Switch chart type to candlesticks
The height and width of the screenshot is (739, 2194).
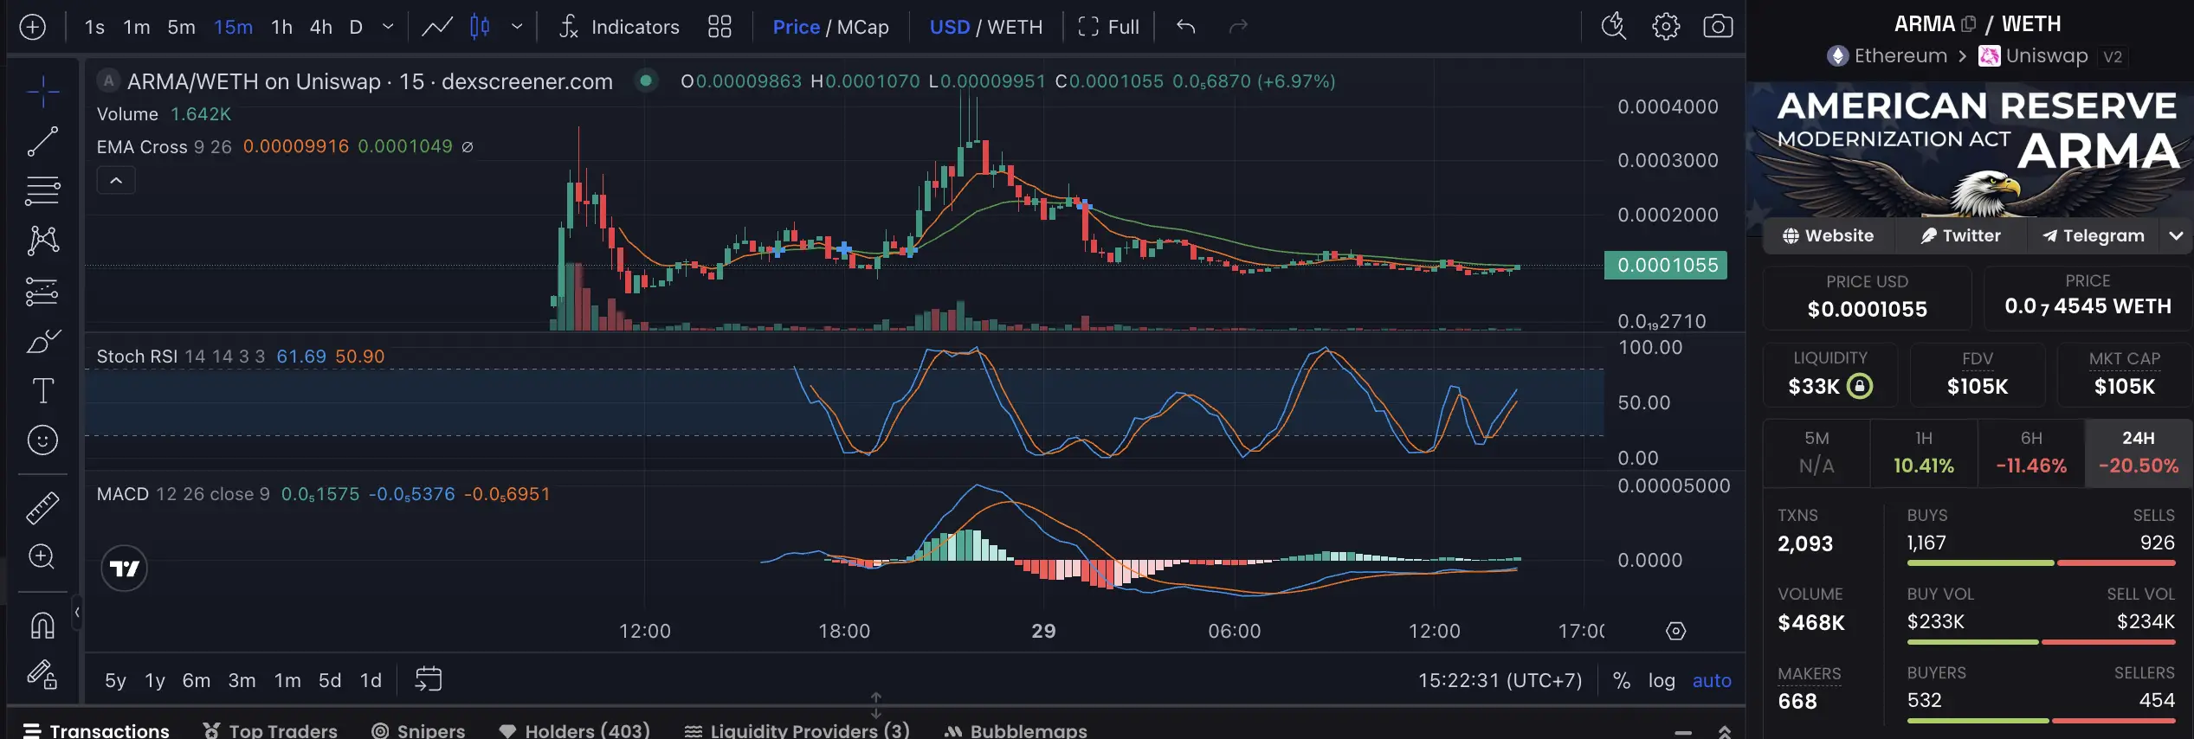[x=480, y=27]
